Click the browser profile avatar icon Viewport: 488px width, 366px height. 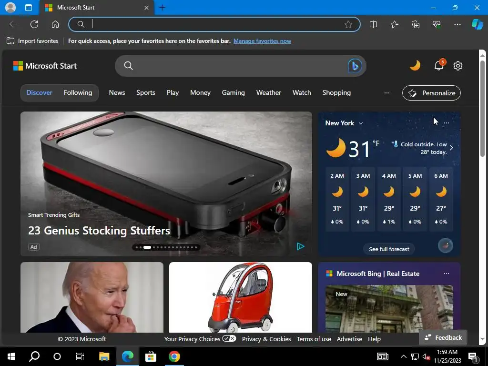pos(10,8)
